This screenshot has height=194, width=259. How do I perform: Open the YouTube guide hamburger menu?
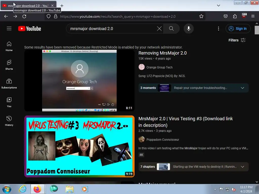point(9,29)
